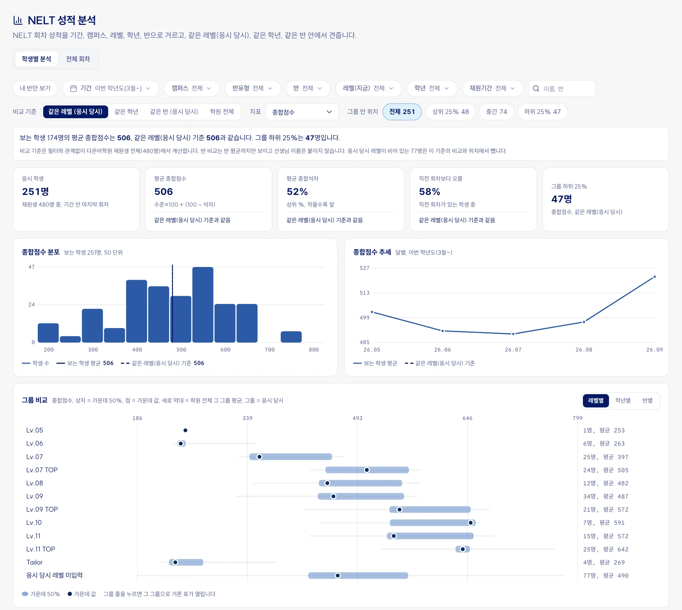Image resolution: width=682 pixels, height=610 pixels.
Task: Click the 가운데 50% legend swatch
Action: pos(25,594)
